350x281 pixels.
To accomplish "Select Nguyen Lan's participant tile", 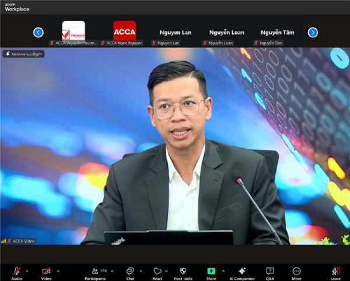I will 176,33.
